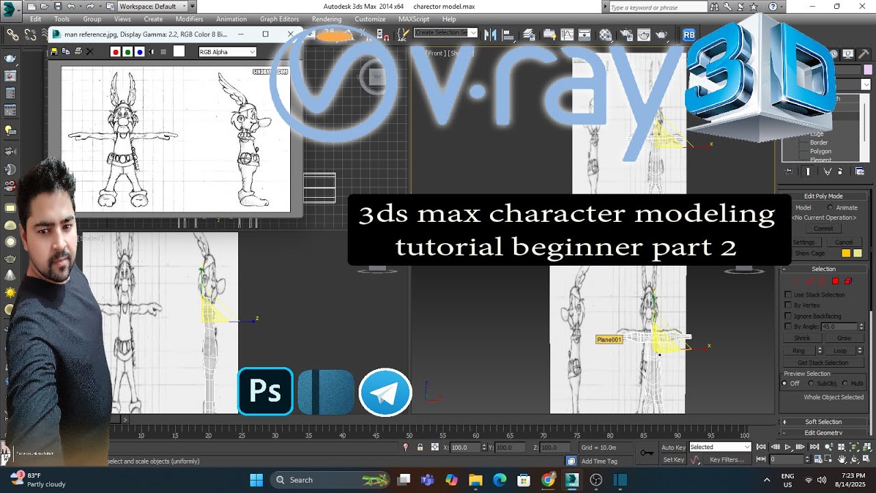Click the white color swatch in the image viewer
This screenshot has width=876, height=493.
179,51
